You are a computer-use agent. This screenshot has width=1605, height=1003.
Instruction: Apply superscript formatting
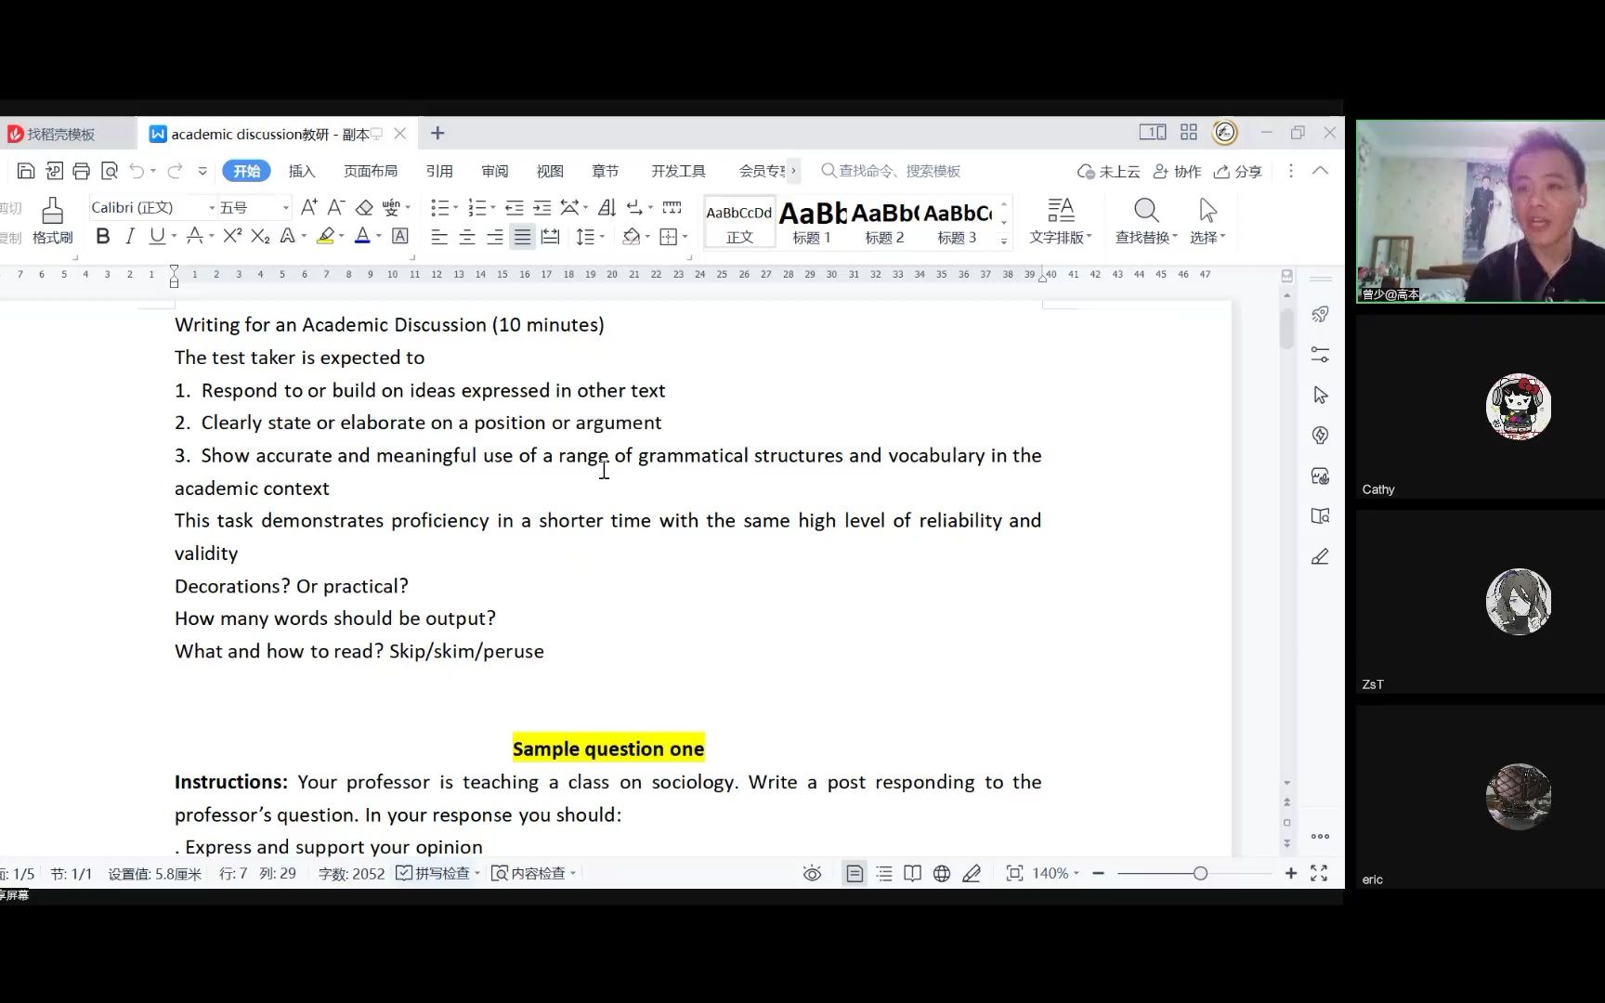(231, 237)
